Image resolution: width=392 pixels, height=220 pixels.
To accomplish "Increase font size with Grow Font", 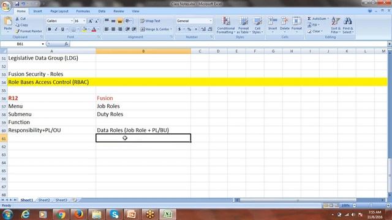I will point(91,21).
